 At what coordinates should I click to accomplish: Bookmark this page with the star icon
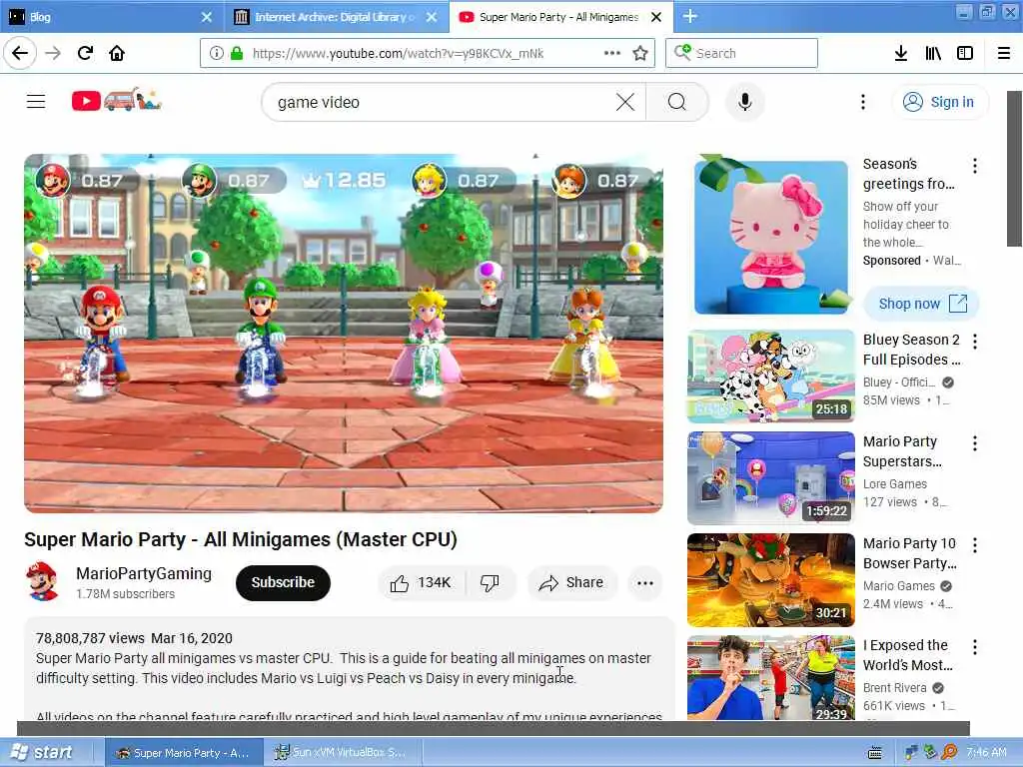pyautogui.click(x=640, y=53)
